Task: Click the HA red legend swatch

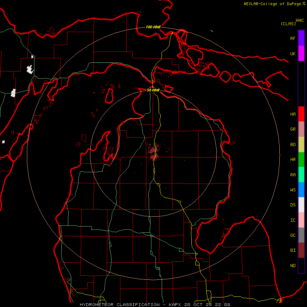Action: [x=301, y=114]
